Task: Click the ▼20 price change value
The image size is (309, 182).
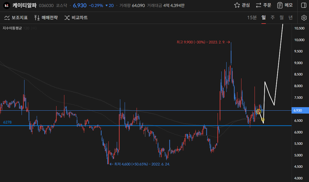Action: tap(110, 6)
